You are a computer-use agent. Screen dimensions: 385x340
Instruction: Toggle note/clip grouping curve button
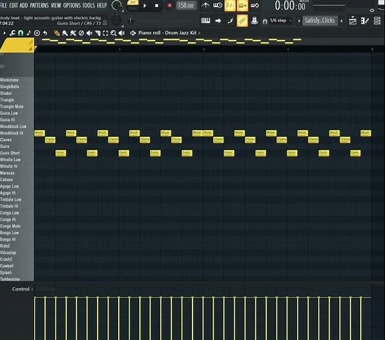[x=230, y=21]
